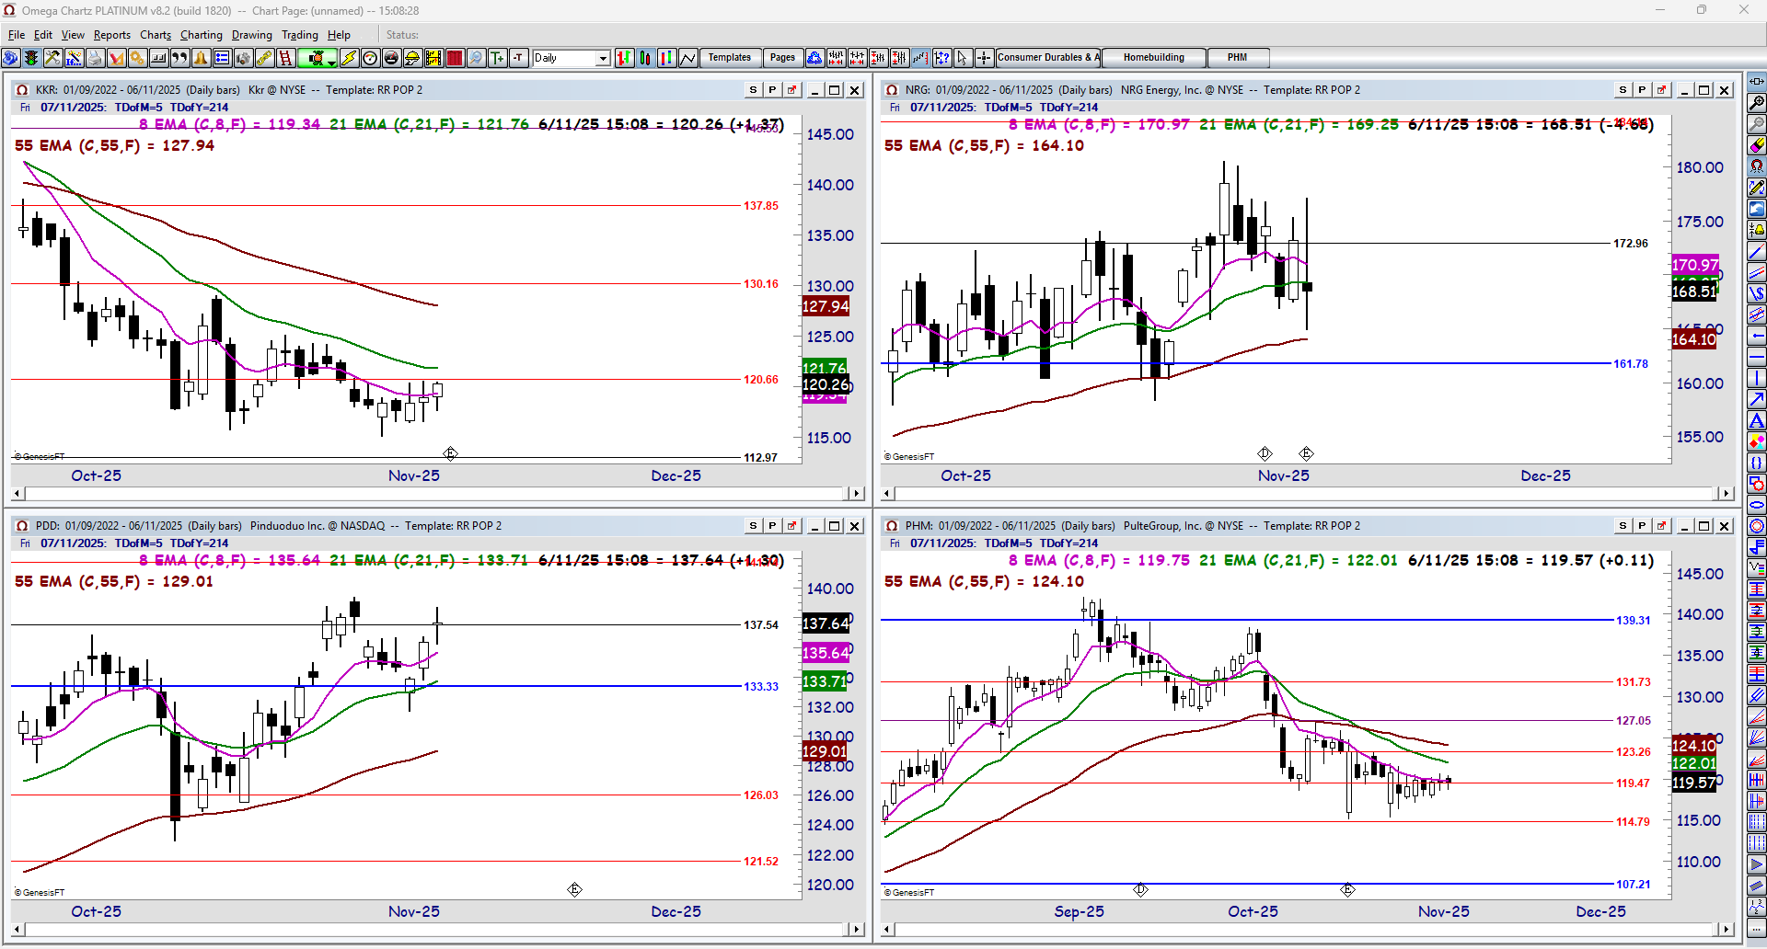The image size is (1767, 949).
Task: Toggle the S button on NRG chart
Action: point(1623,90)
